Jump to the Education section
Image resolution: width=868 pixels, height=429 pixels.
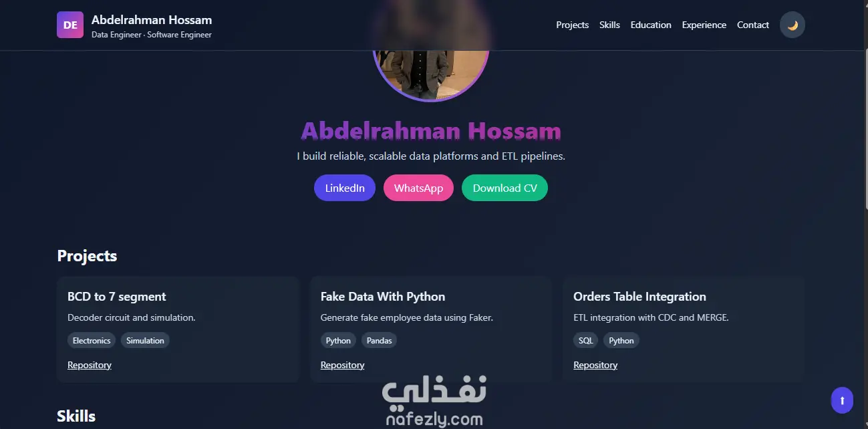651,25
